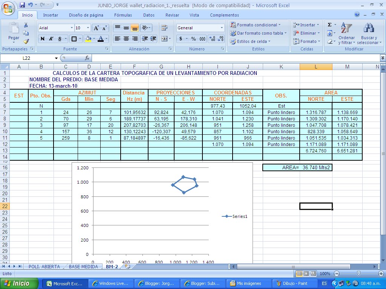Open the Formato cells menu
Viewport: 386px width, 289px height.
click(306, 41)
